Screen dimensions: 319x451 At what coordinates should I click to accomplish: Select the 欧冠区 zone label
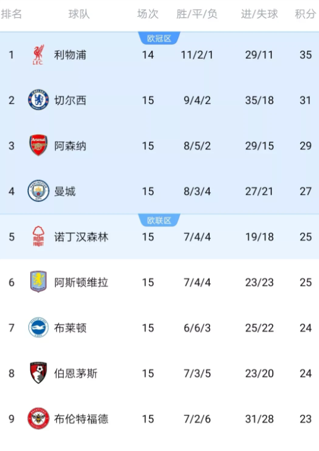(159, 38)
